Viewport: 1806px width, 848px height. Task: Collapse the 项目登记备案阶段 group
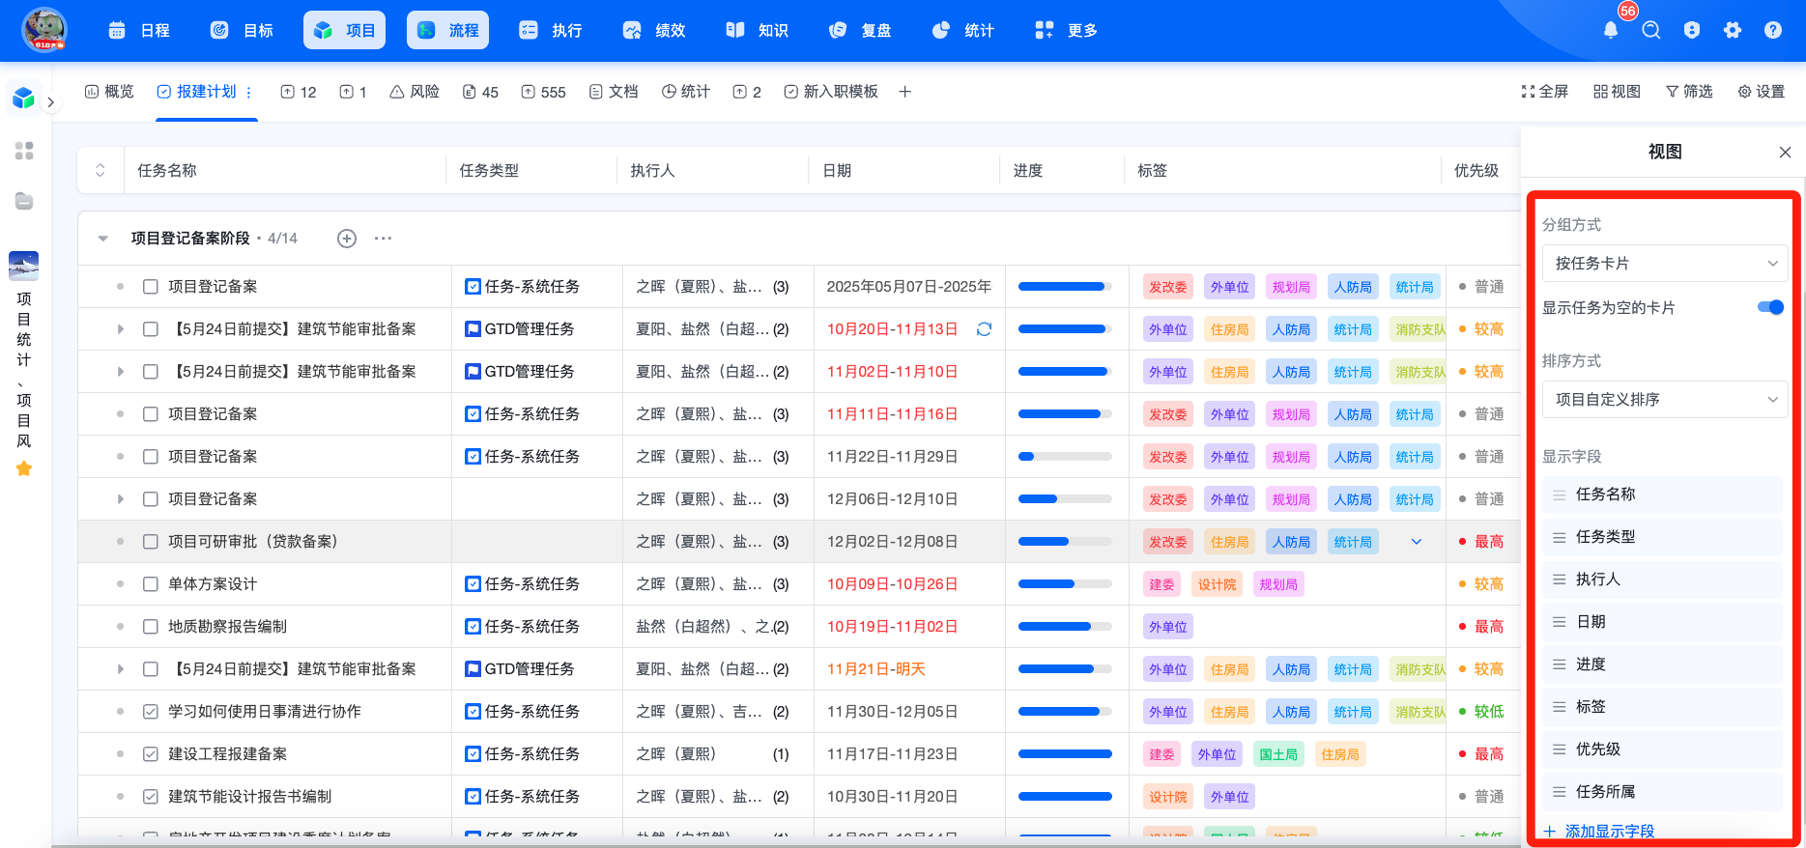(103, 239)
